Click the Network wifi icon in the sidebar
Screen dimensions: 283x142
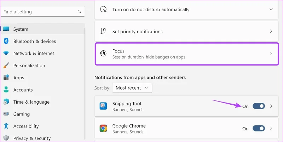[6, 53]
